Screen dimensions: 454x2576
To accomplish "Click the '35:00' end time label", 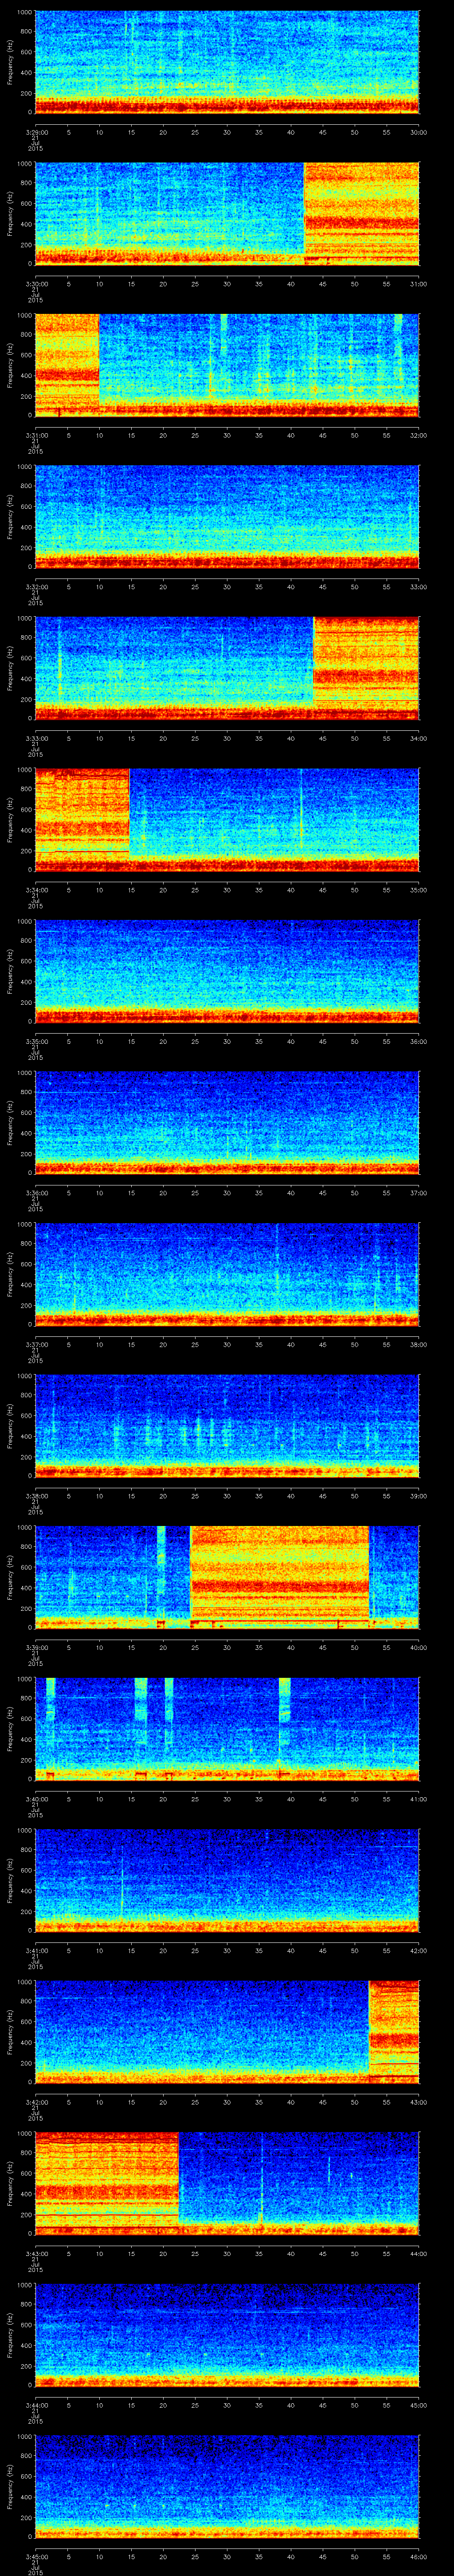I will coord(419,889).
